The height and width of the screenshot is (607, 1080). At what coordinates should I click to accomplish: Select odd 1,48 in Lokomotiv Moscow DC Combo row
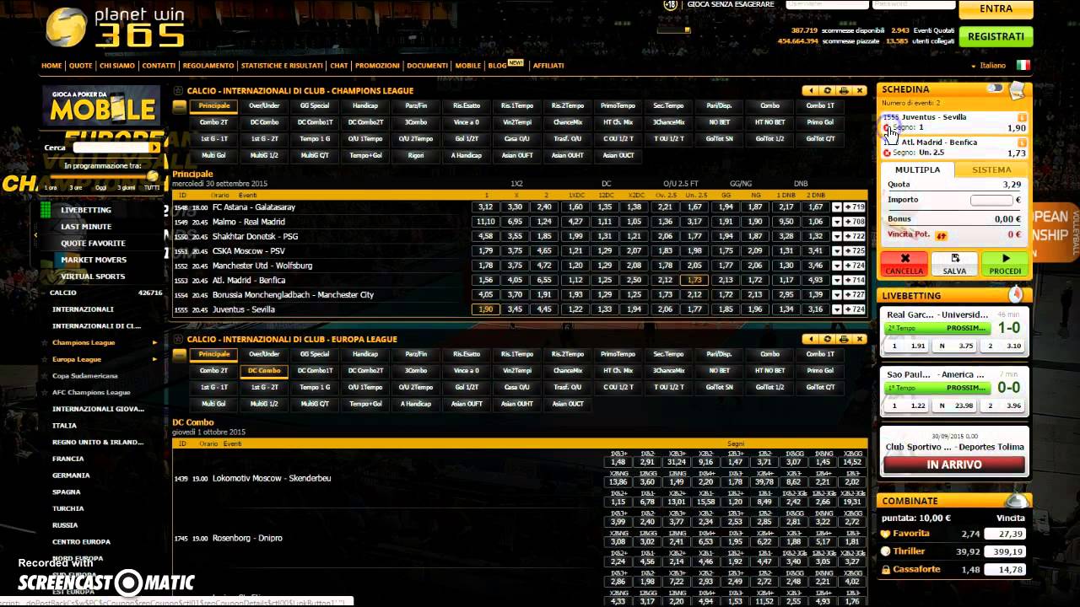pyautogui.click(x=618, y=462)
